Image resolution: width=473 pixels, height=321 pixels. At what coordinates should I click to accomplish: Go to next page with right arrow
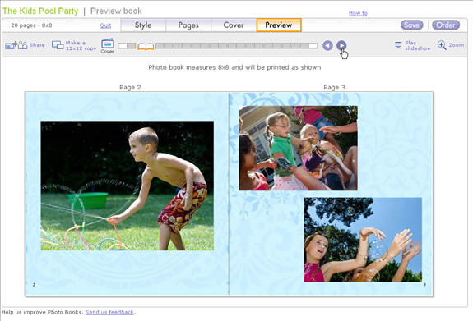(341, 45)
